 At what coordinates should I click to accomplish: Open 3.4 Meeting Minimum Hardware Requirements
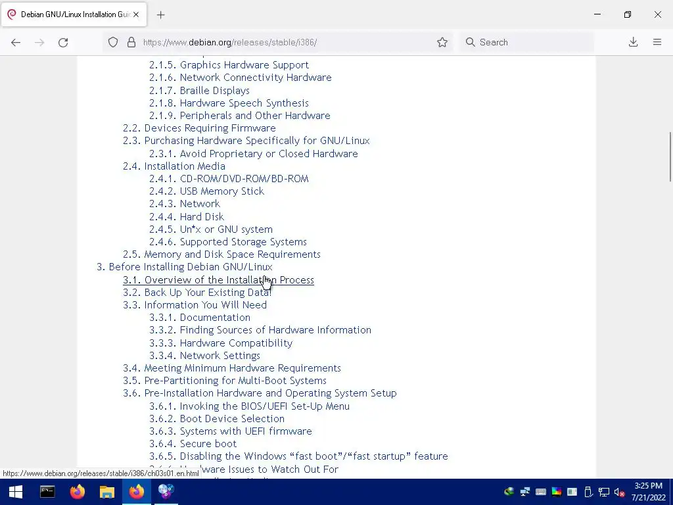(232, 368)
